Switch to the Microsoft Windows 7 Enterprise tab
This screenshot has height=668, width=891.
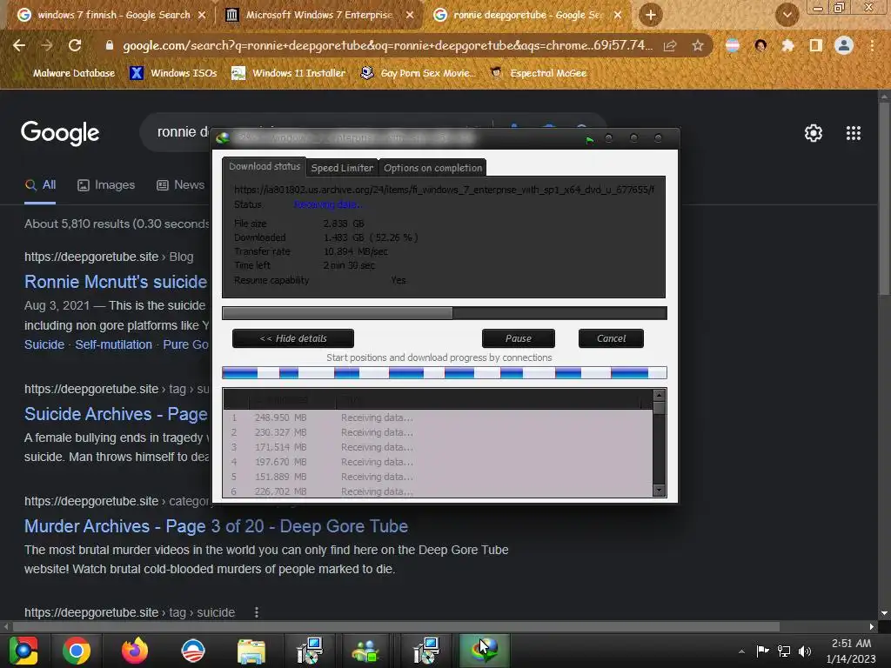coord(319,15)
